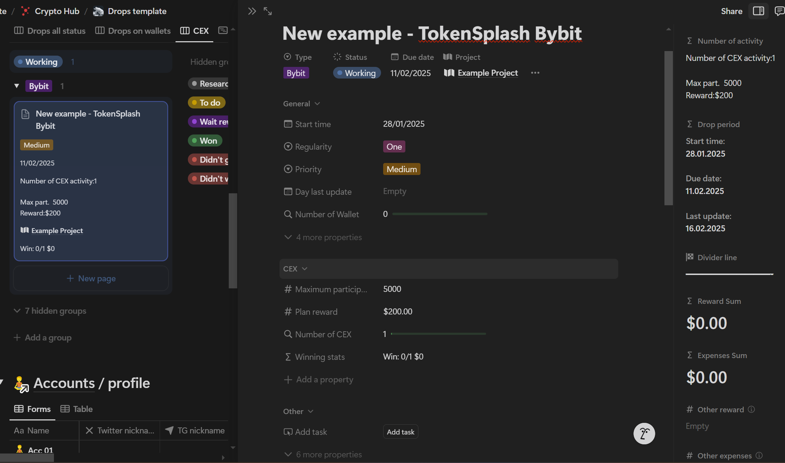The height and width of the screenshot is (463, 785).
Task: Click the Winning stats sigma icon
Action: (288, 357)
